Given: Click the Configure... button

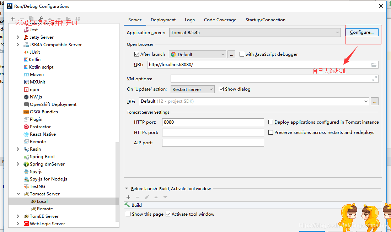Looking at the screenshot, I should tap(362, 32).
